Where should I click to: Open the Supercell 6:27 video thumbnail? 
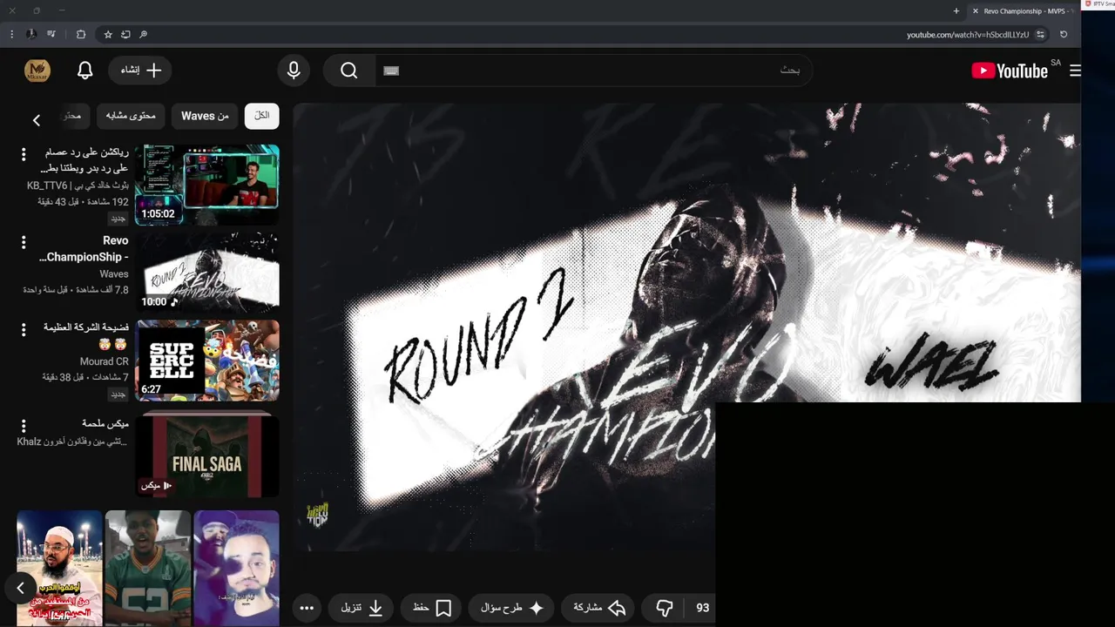207,360
